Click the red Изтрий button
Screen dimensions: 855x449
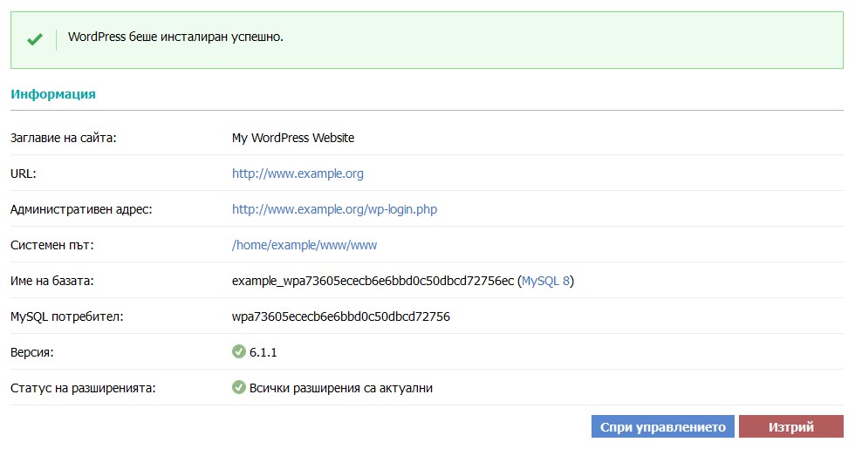coord(791,426)
